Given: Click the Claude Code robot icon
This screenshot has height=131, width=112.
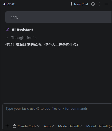Looking at the screenshot, I should point(14,126).
